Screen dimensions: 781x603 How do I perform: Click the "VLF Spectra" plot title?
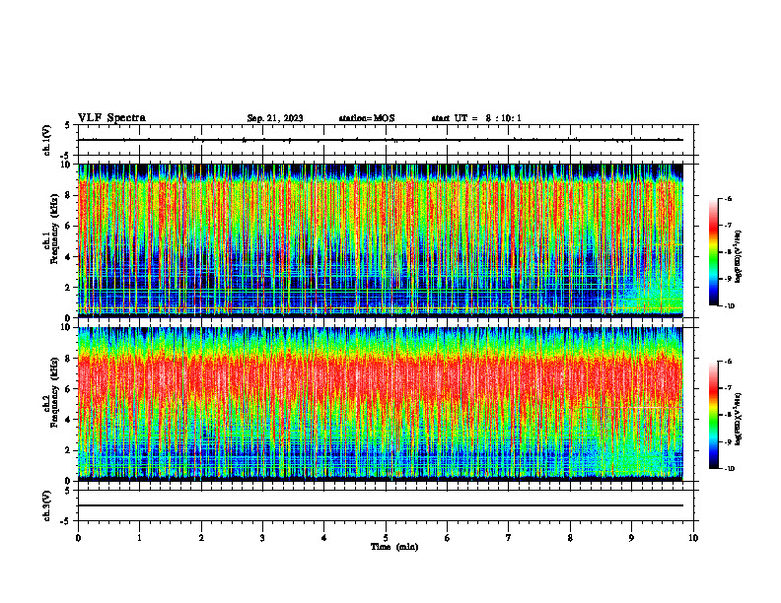coord(111,118)
